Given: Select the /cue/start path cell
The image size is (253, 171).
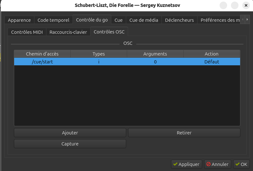Looking at the screenshot, I should pyautogui.click(x=42, y=62).
